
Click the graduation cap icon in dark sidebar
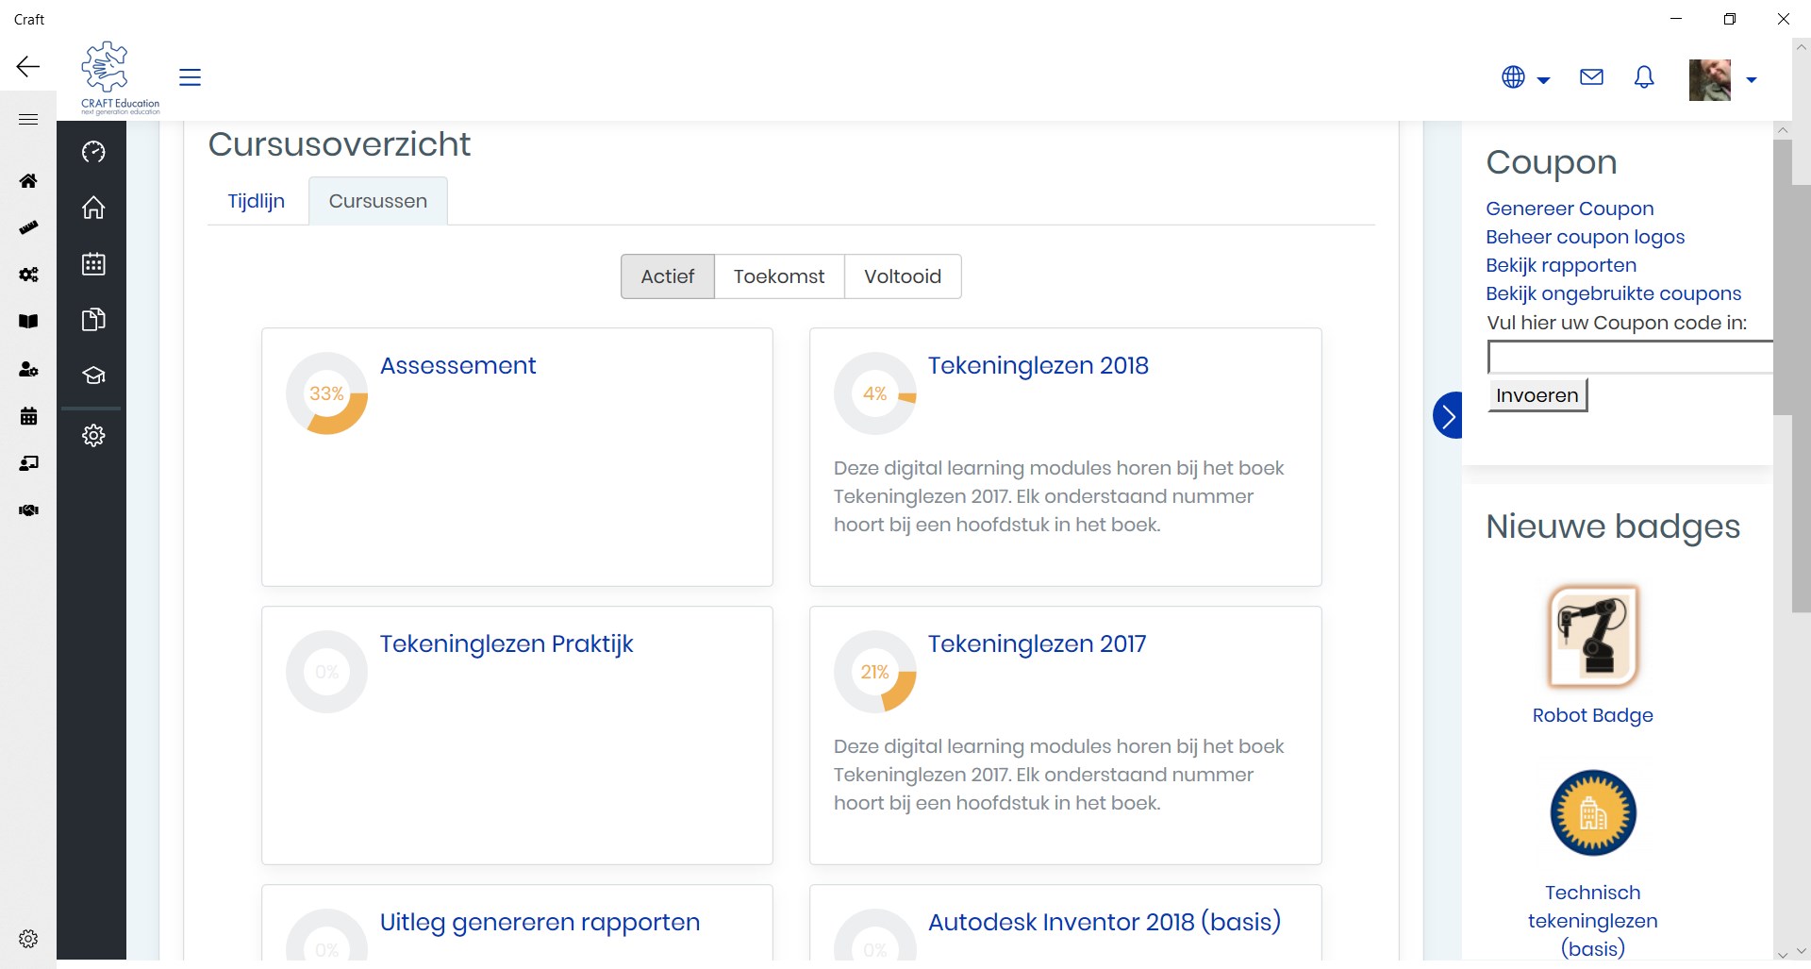pyautogui.click(x=92, y=376)
